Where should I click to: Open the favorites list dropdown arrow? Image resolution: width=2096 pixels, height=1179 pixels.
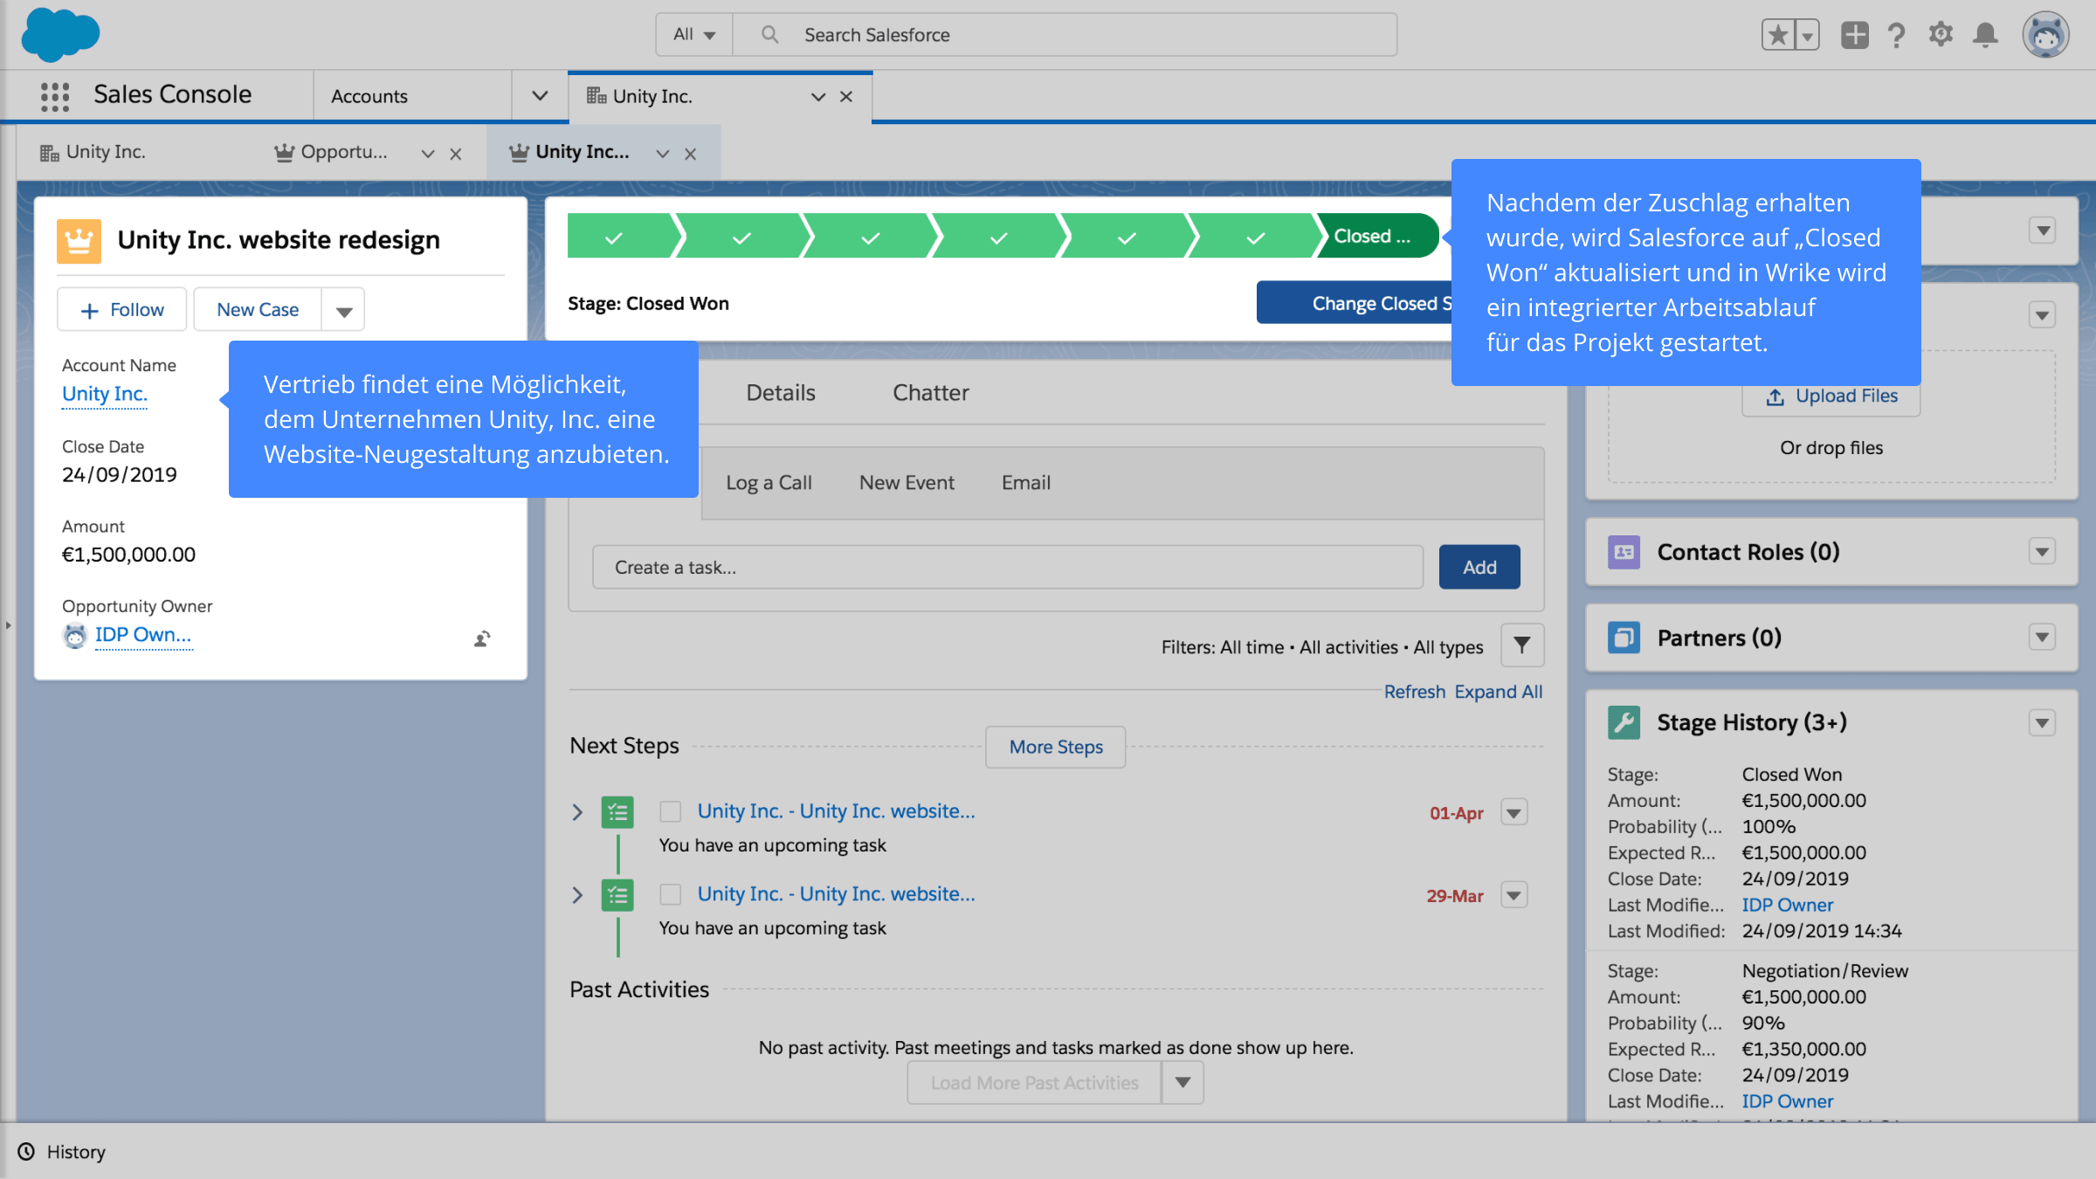pyautogui.click(x=1808, y=35)
